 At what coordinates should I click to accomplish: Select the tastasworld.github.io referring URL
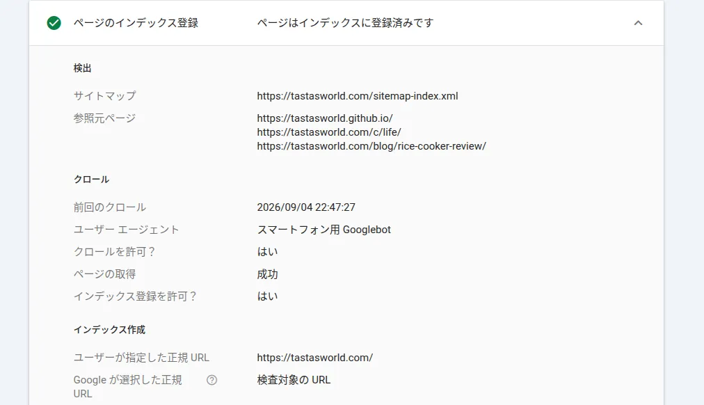pyautogui.click(x=325, y=118)
